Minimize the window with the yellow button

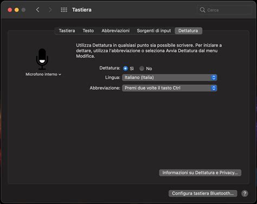(x=17, y=10)
